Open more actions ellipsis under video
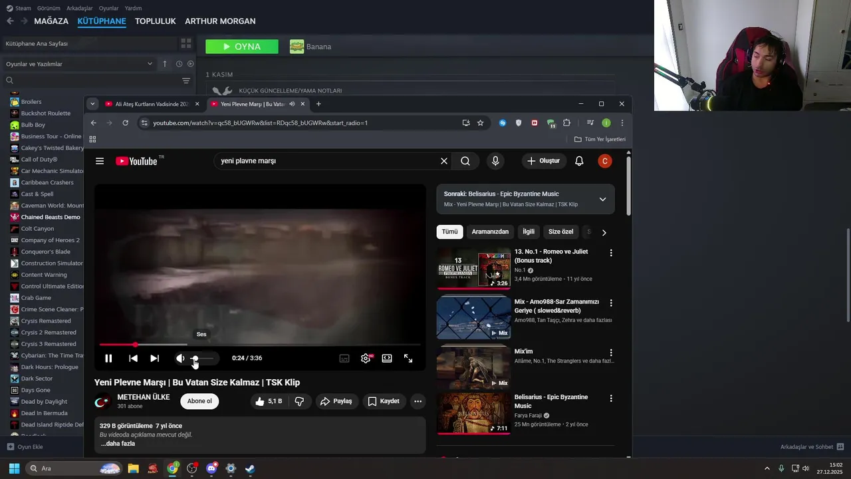This screenshot has width=851, height=479. point(418,401)
